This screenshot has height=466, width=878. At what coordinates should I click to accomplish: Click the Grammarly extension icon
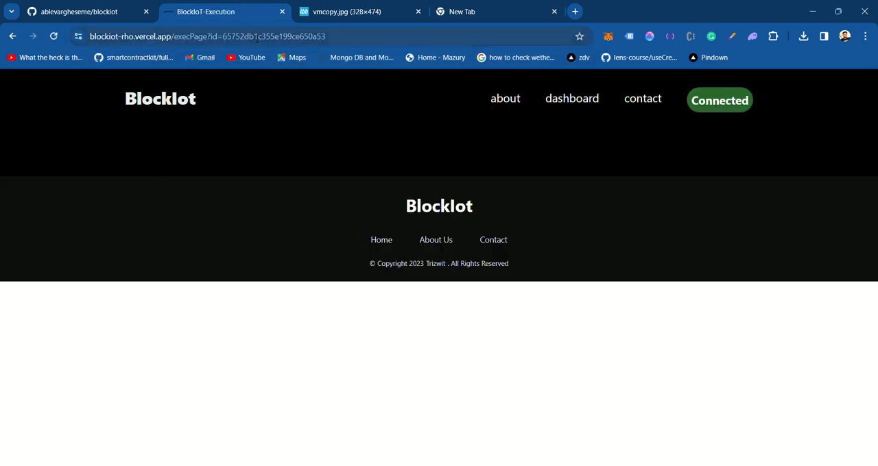coord(711,36)
